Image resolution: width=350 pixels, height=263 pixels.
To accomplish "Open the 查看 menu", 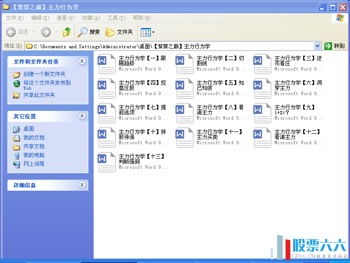I will [x=63, y=18].
